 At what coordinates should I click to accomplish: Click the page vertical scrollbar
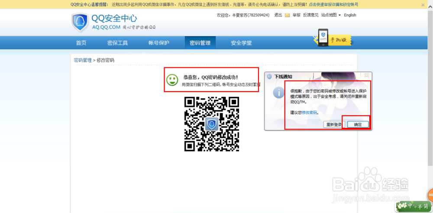click(x=430, y=88)
